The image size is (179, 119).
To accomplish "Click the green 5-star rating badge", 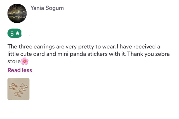I will pos(15,34).
